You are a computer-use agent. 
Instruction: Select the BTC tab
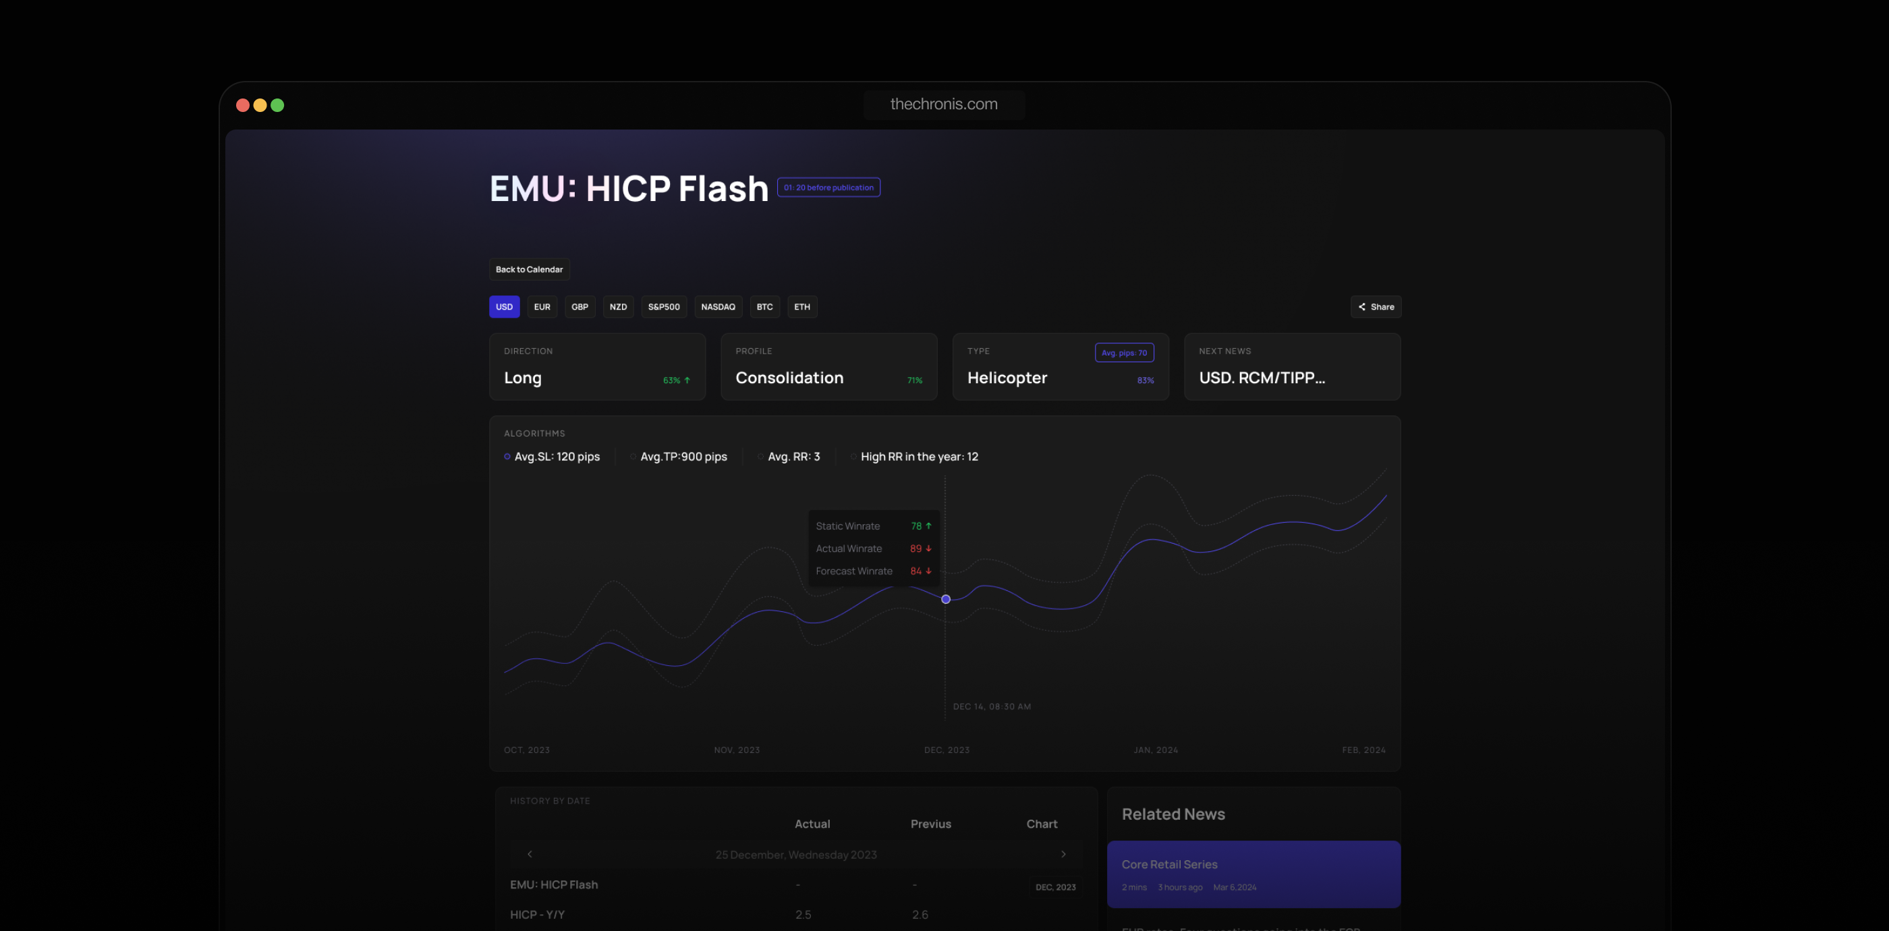tap(765, 307)
